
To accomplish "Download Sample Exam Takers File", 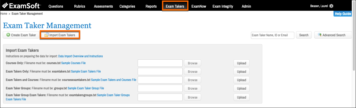I will [86, 71].
